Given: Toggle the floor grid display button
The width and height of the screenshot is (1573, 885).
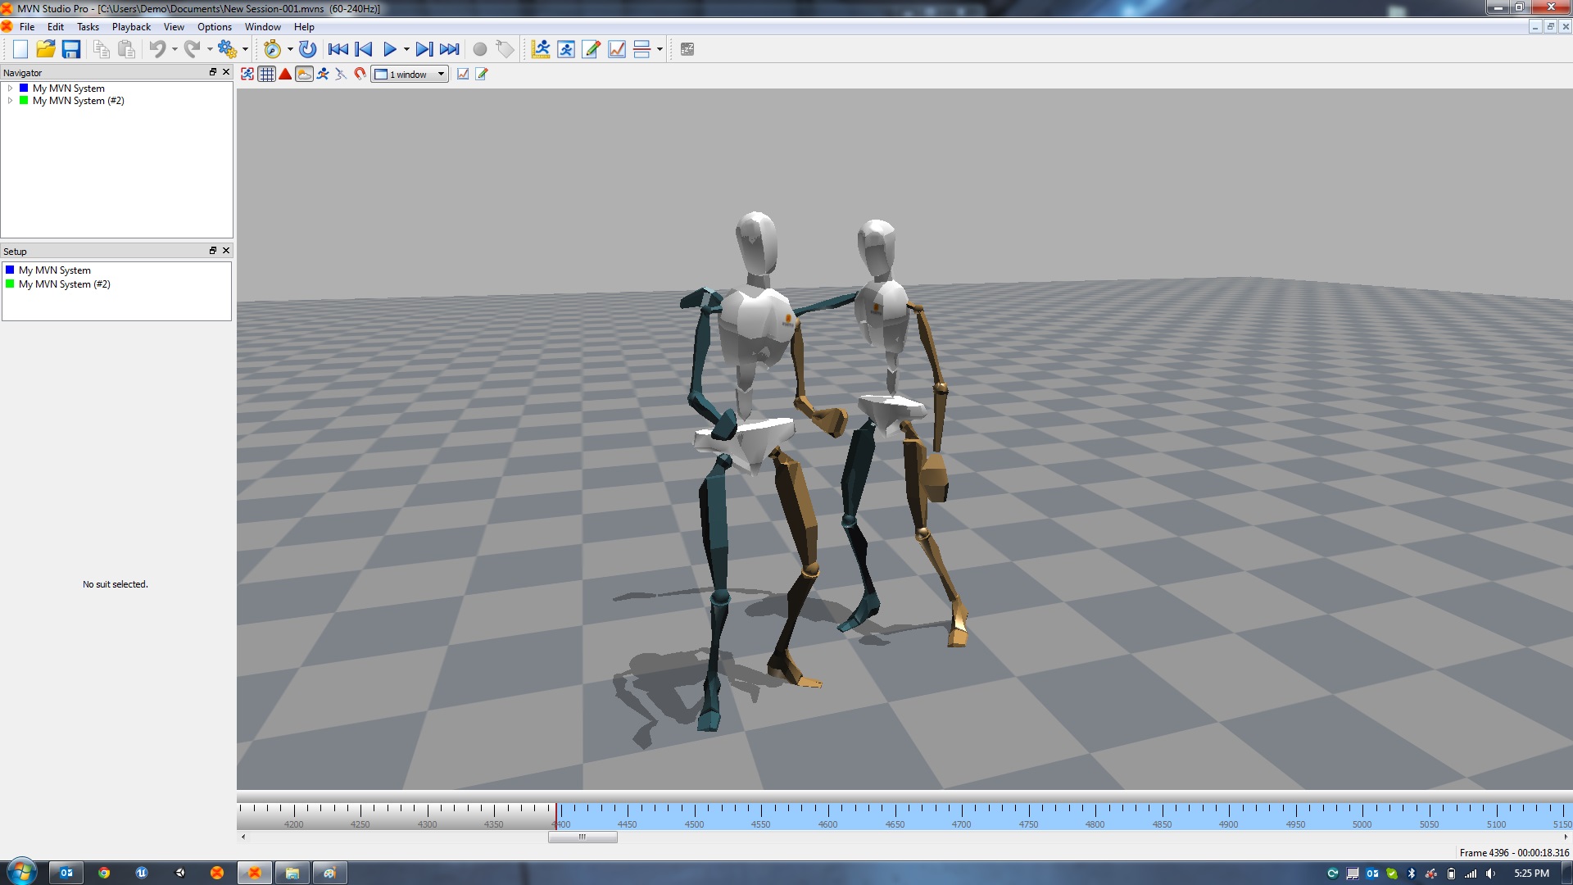Looking at the screenshot, I should click(266, 74).
